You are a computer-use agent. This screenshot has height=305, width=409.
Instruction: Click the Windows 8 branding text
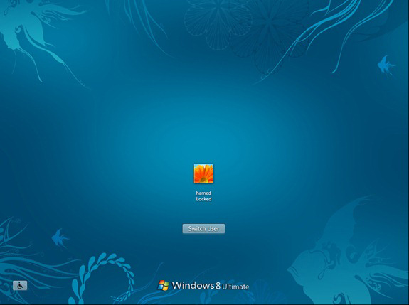[x=196, y=285]
